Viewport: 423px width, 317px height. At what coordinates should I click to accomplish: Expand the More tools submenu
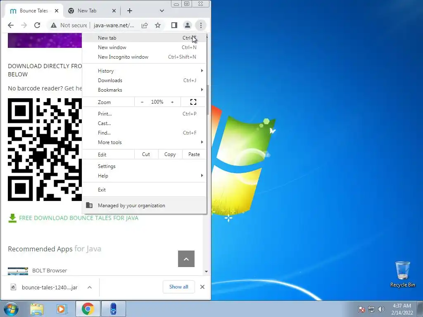144,142
